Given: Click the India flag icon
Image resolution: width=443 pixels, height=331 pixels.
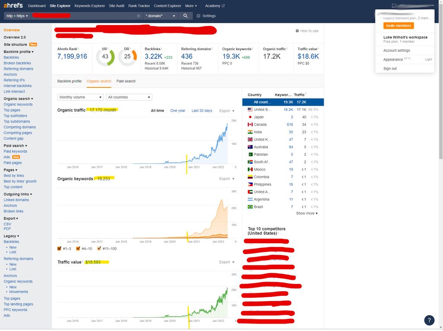Looking at the screenshot, I should [x=250, y=132].
